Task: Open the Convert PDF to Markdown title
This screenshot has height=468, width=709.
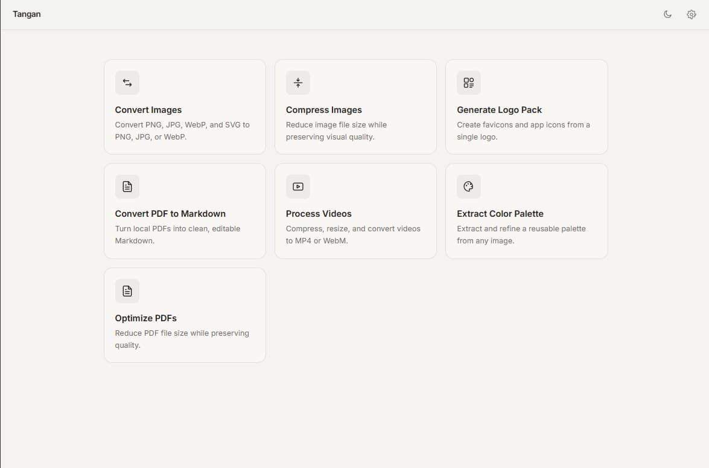Action: coord(170,214)
